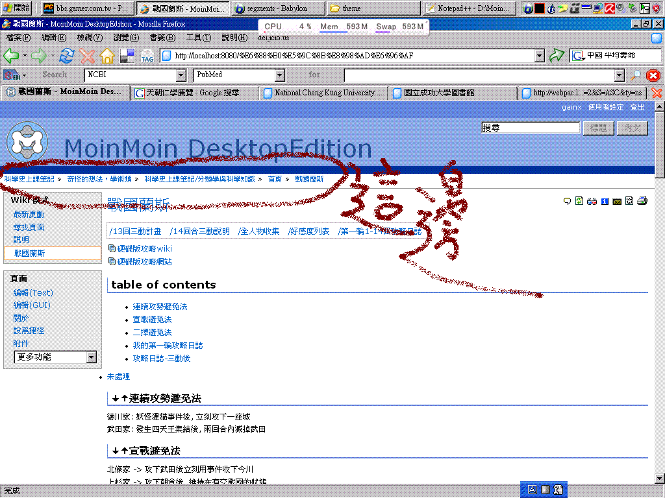Click the page scrollbar down arrow
665x498 pixels.
point(660,479)
